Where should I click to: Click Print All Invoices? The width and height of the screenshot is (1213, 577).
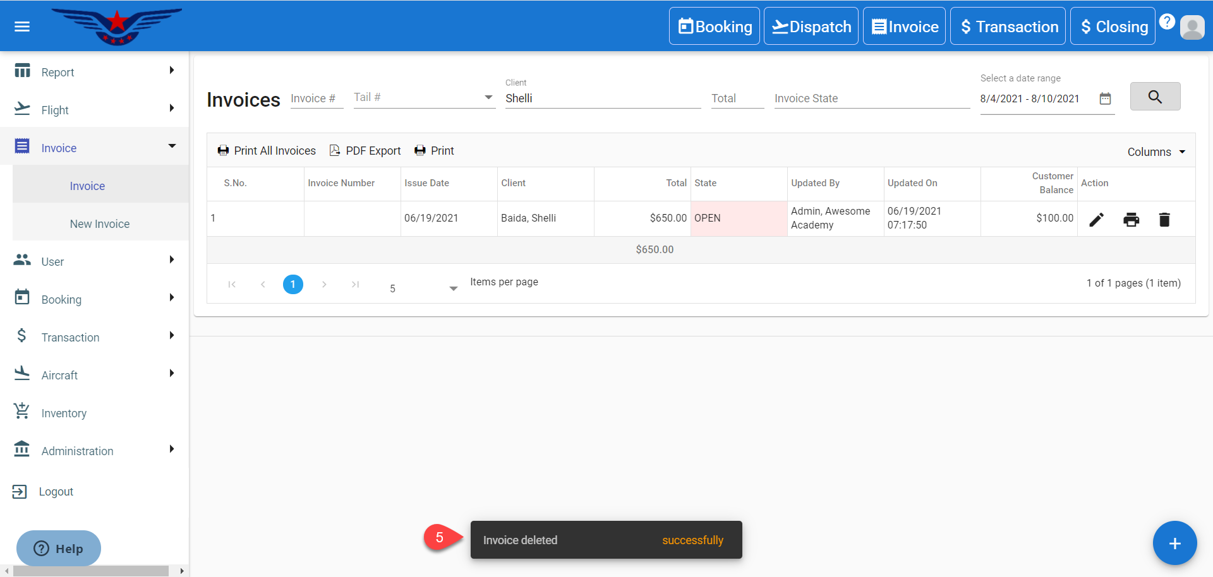pos(267,151)
